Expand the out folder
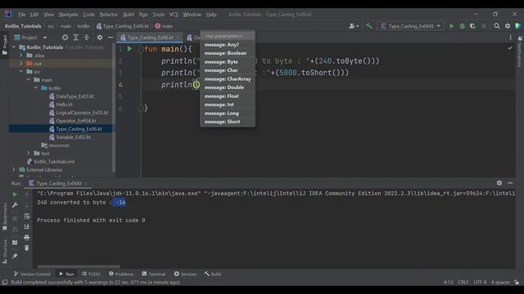The image size is (524, 294). click(x=21, y=64)
